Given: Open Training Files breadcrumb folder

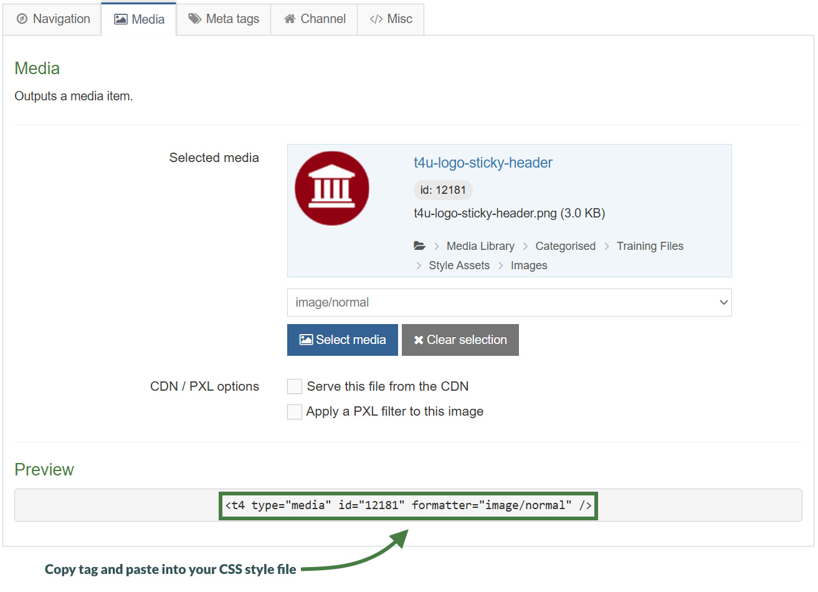Looking at the screenshot, I should click(650, 246).
